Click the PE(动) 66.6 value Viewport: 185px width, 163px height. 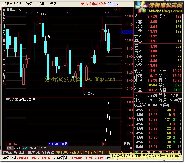point(178,105)
